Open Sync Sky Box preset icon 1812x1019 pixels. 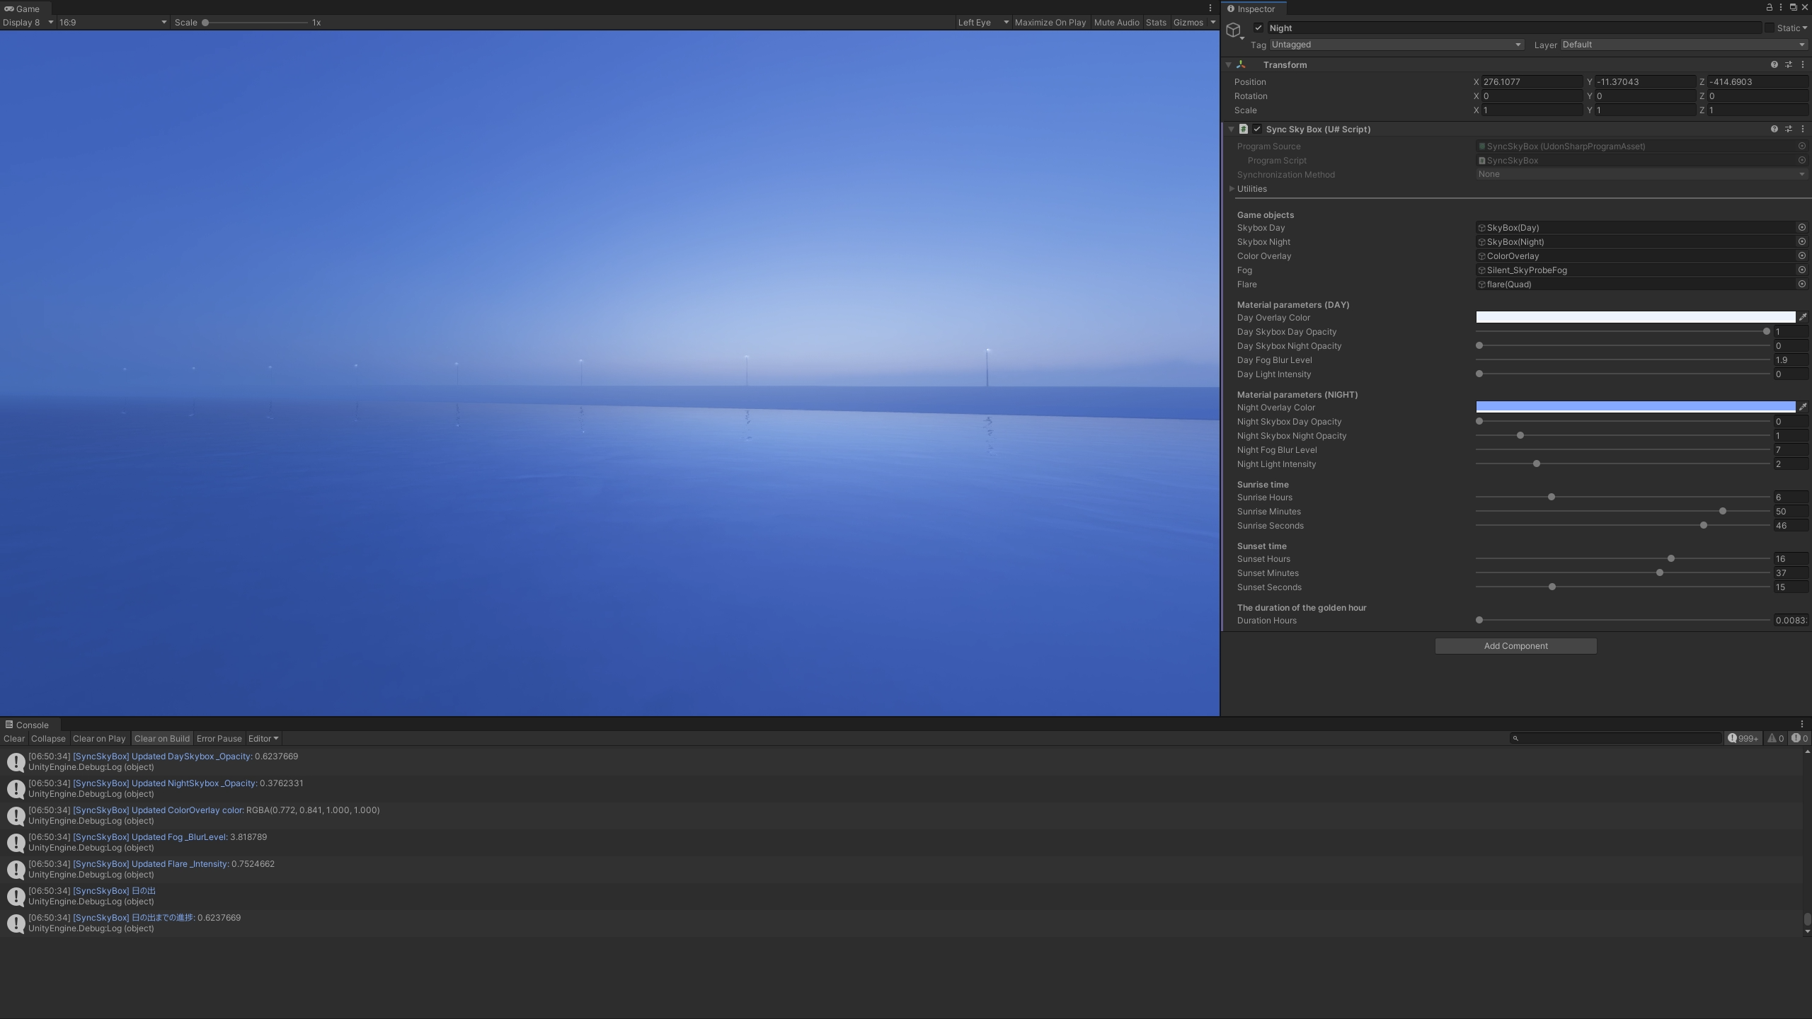coord(1788,129)
